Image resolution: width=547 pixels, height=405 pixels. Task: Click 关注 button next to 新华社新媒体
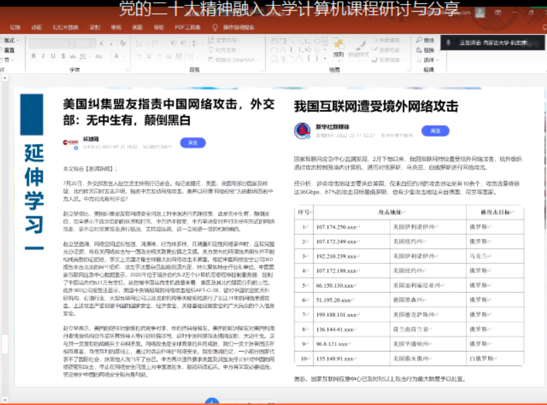tap(435, 131)
